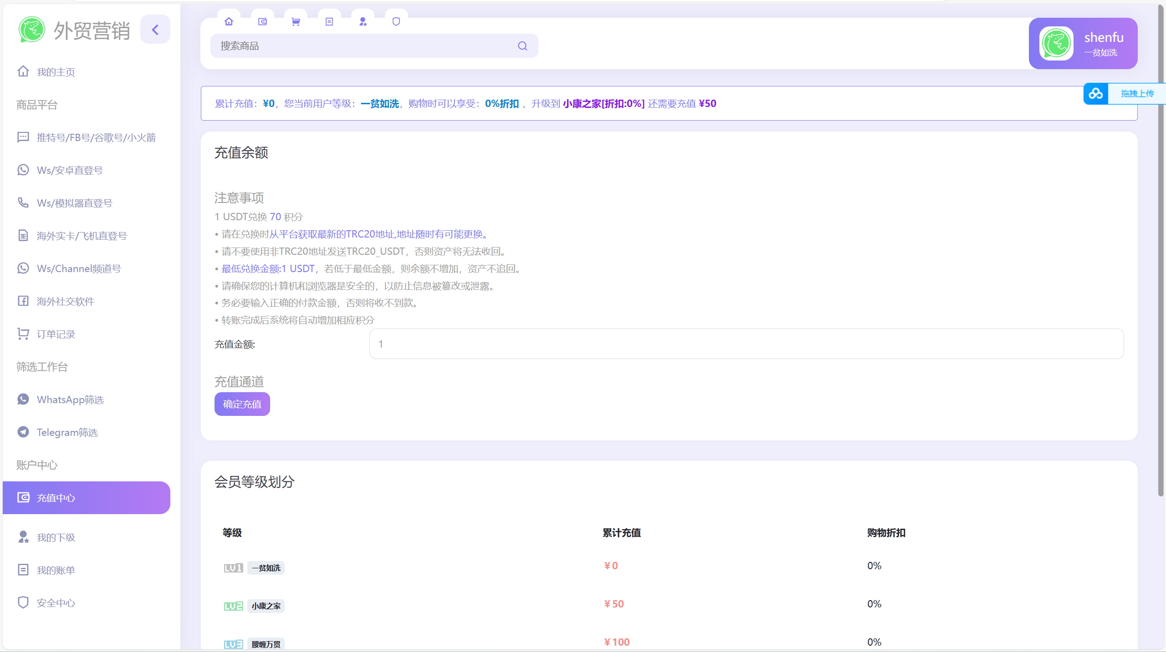Open the shopping cart icon at top

point(296,21)
